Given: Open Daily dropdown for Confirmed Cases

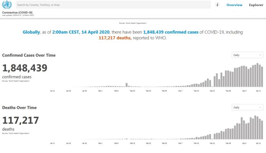Looking at the screenshot, I should [x=247, y=55].
